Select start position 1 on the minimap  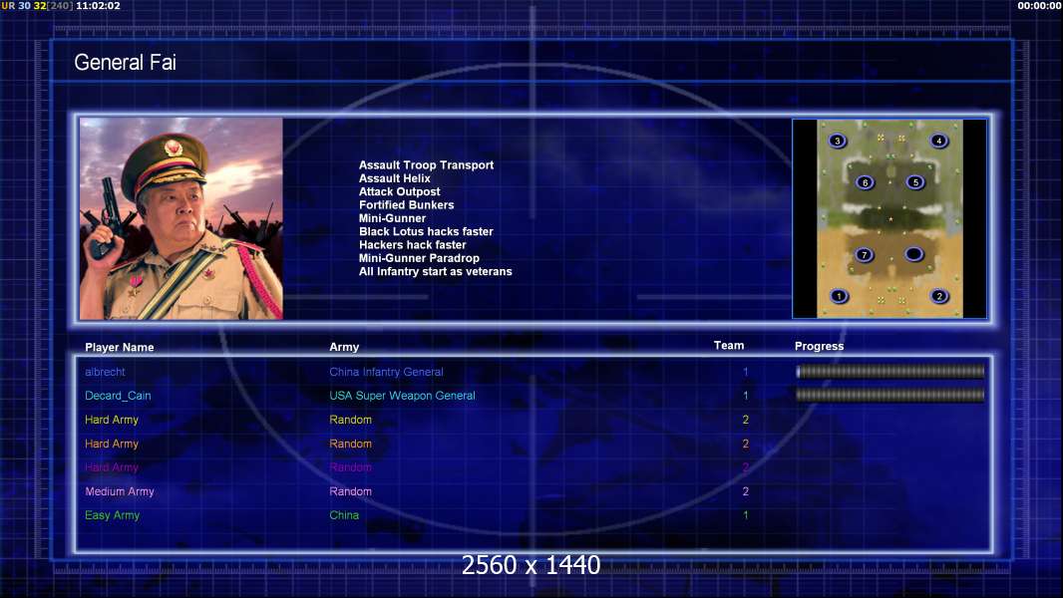click(839, 296)
